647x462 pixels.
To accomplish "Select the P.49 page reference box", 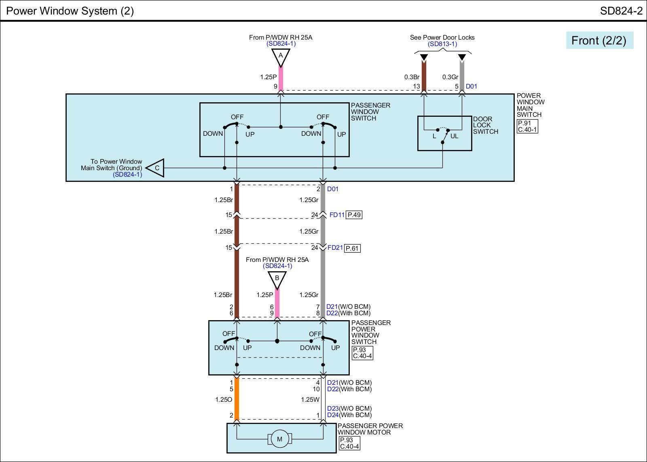I will pos(354,215).
